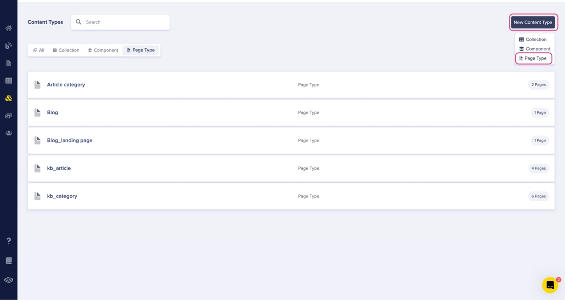The width and height of the screenshot is (565, 300).
Task: Go to Home in the sidebar
Action: click(x=8, y=28)
